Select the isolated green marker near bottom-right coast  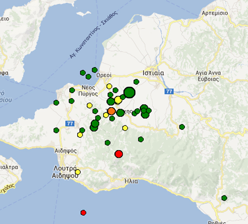tap(224, 198)
